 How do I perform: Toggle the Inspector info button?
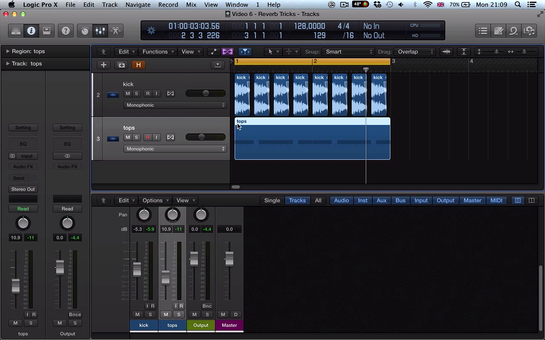tap(31, 31)
